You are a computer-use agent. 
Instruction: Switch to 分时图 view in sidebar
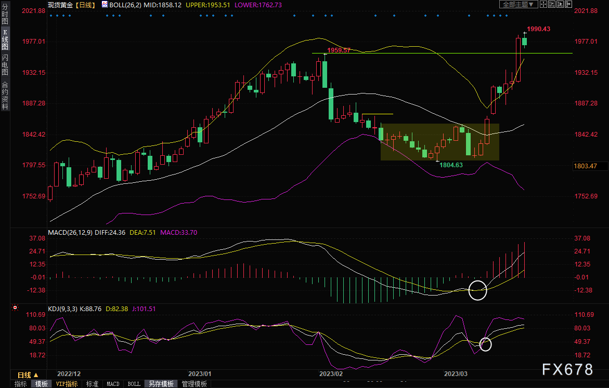click(x=5, y=15)
